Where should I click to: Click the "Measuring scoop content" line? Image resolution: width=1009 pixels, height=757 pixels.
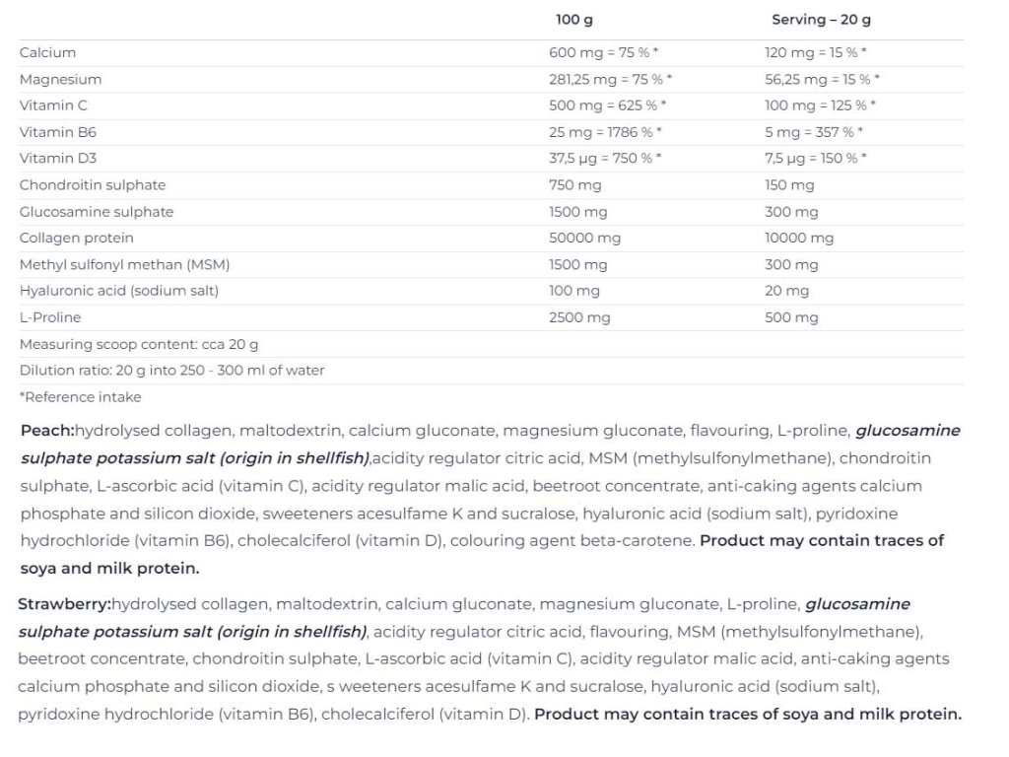139,344
